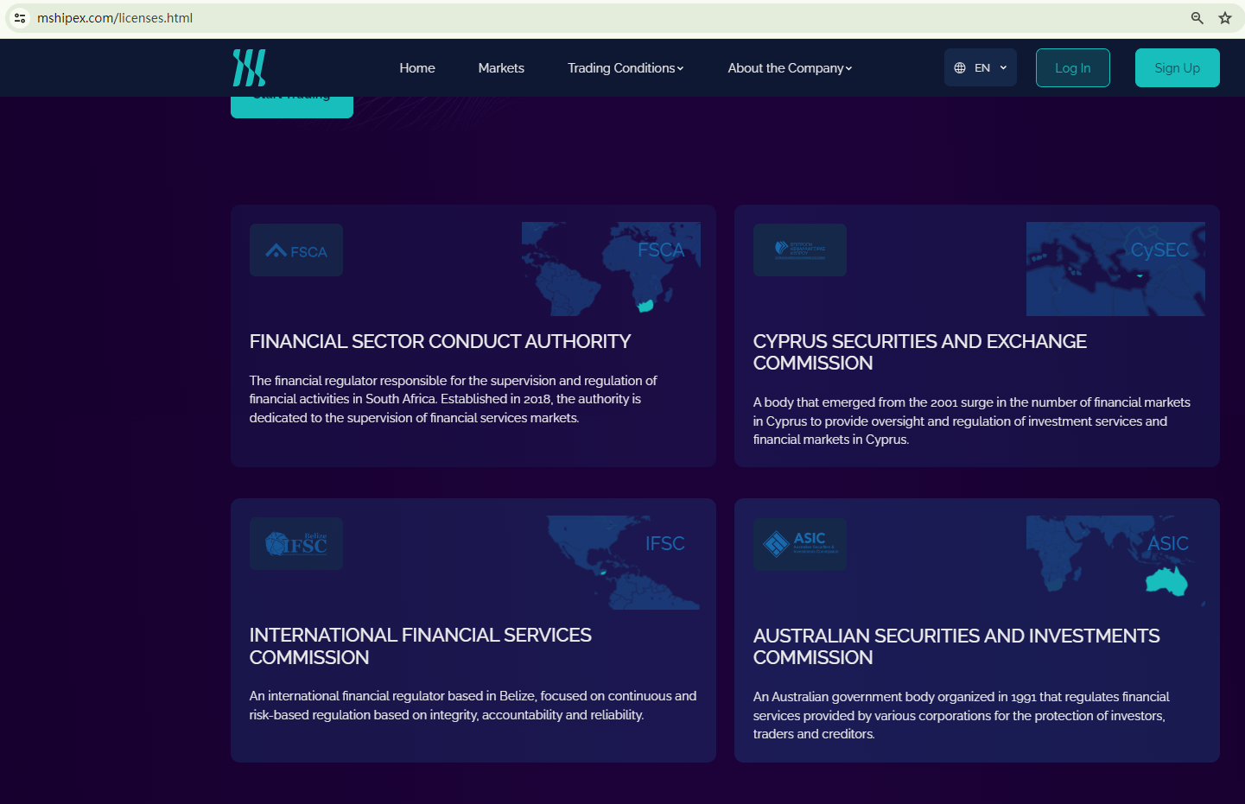Select the Financial Sector Conduct Authority heading
The height and width of the screenshot is (804, 1245).
(x=441, y=342)
